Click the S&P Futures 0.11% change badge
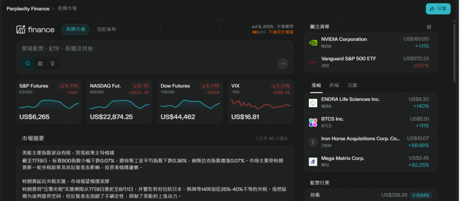 click(x=69, y=86)
